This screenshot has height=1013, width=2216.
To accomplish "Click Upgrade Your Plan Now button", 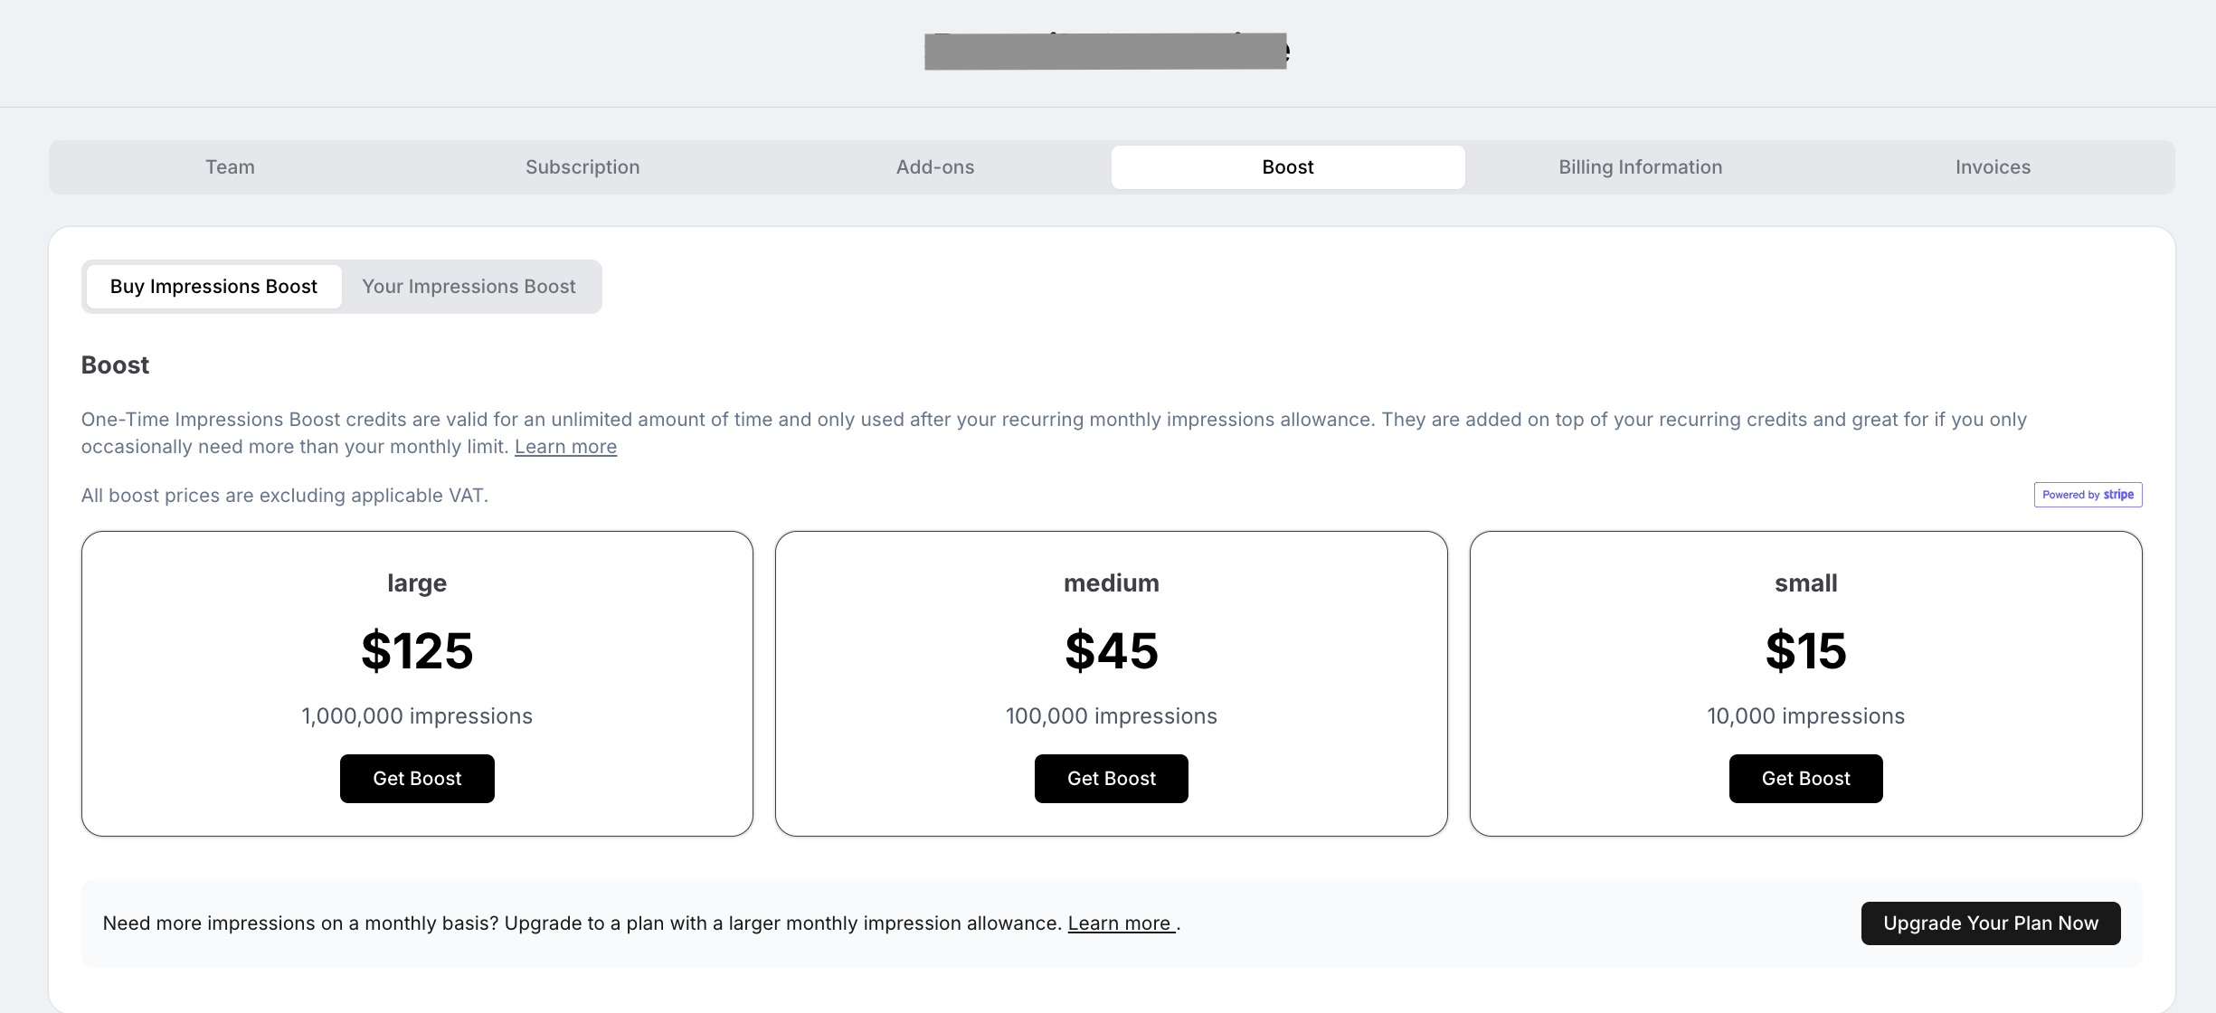I will [1990, 923].
